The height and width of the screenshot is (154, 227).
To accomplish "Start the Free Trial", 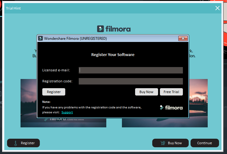I will point(171,92).
